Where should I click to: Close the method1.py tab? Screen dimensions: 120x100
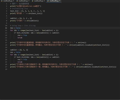[x=13, y=1]
